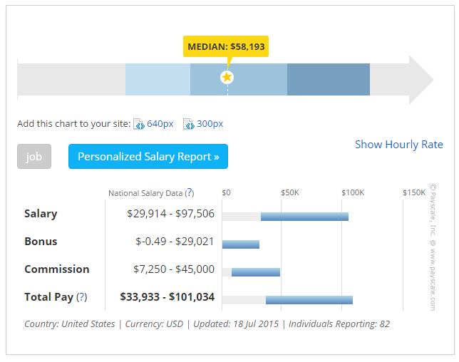Select the lightest blue segment of range bar
The height and width of the screenshot is (362, 459).
point(158,79)
